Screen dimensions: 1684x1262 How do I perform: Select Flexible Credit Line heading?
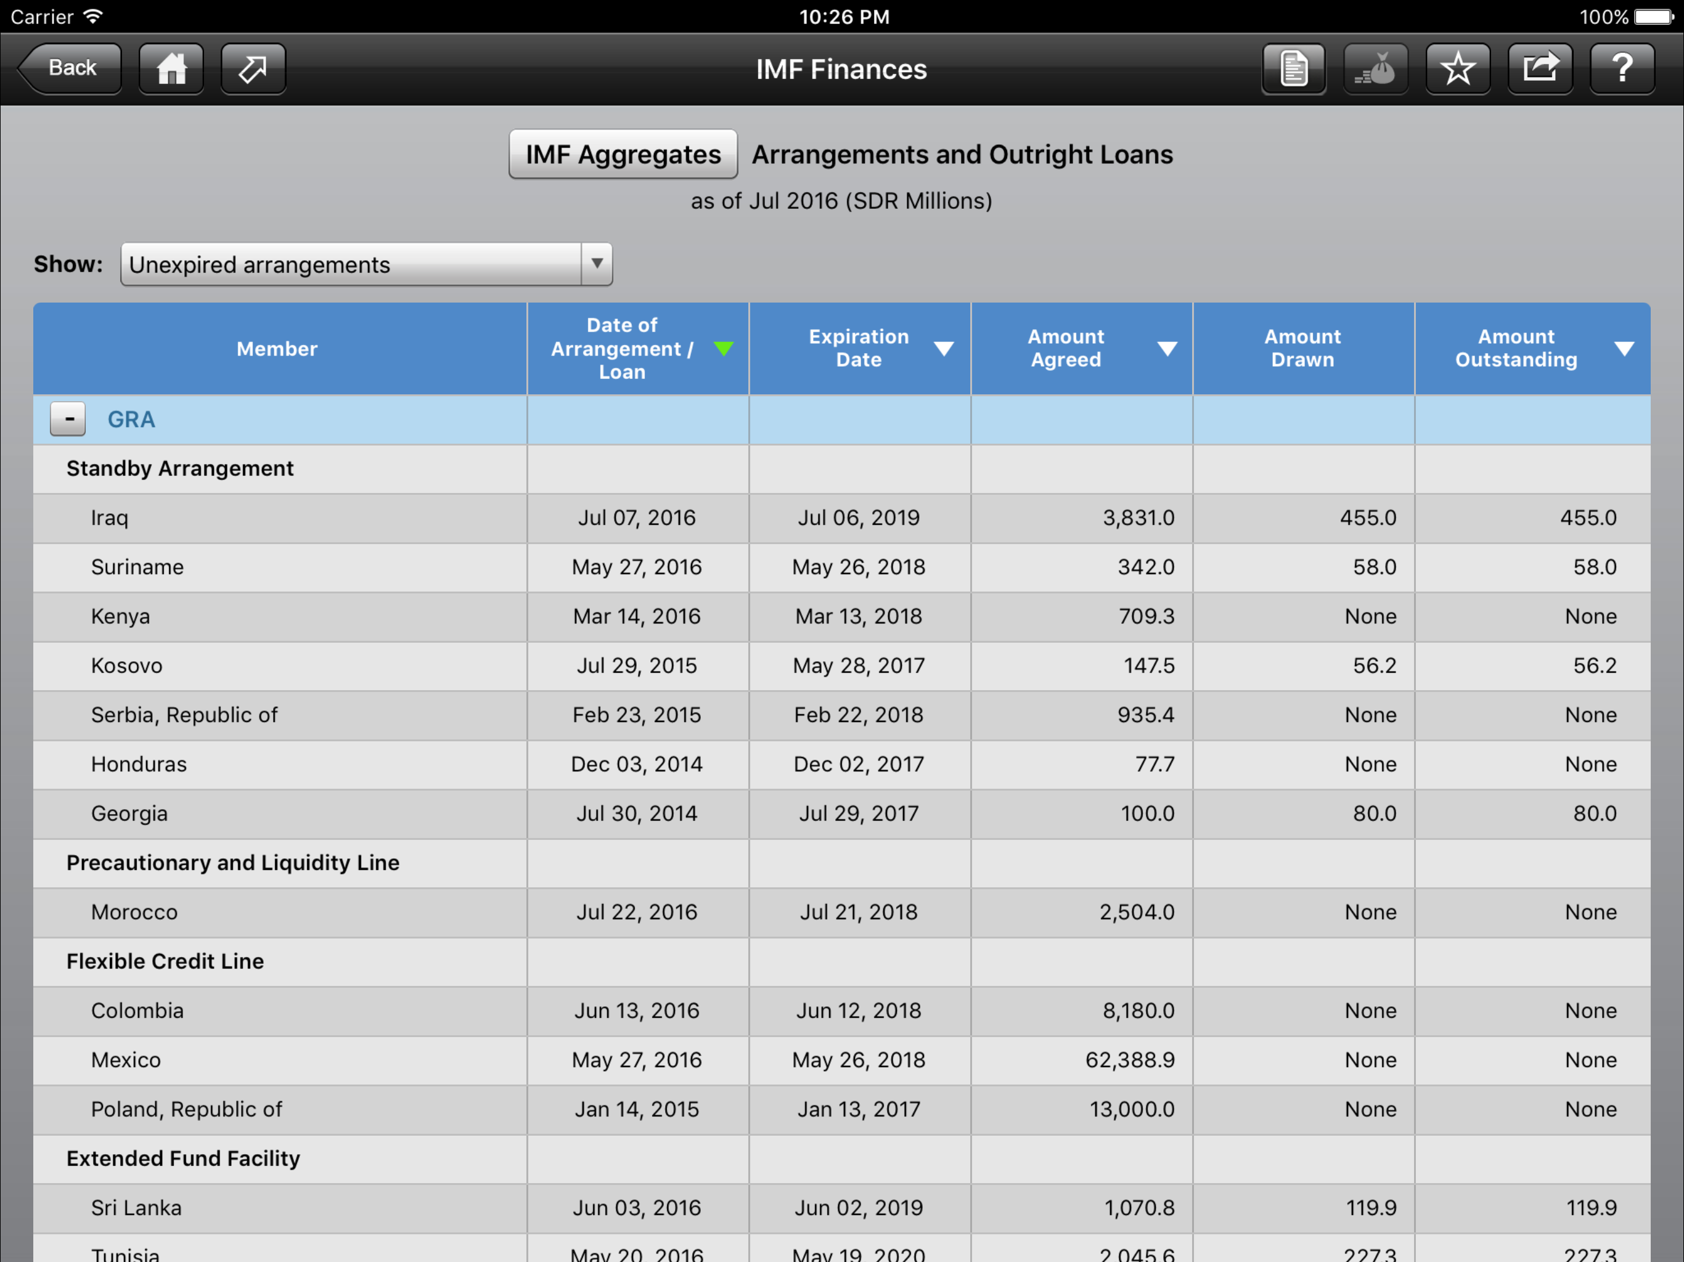pos(165,962)
